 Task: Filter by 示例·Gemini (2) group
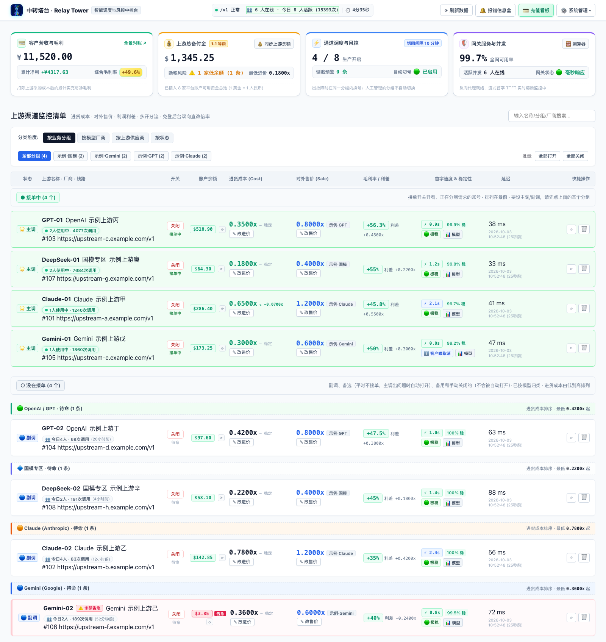[x=111, y=156]
